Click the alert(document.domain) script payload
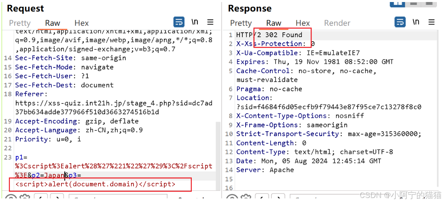The width and height of the screenshot is (443, 202). 95,185
